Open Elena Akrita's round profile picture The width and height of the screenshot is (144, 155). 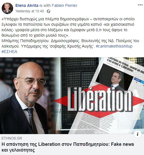click(7, 8)
